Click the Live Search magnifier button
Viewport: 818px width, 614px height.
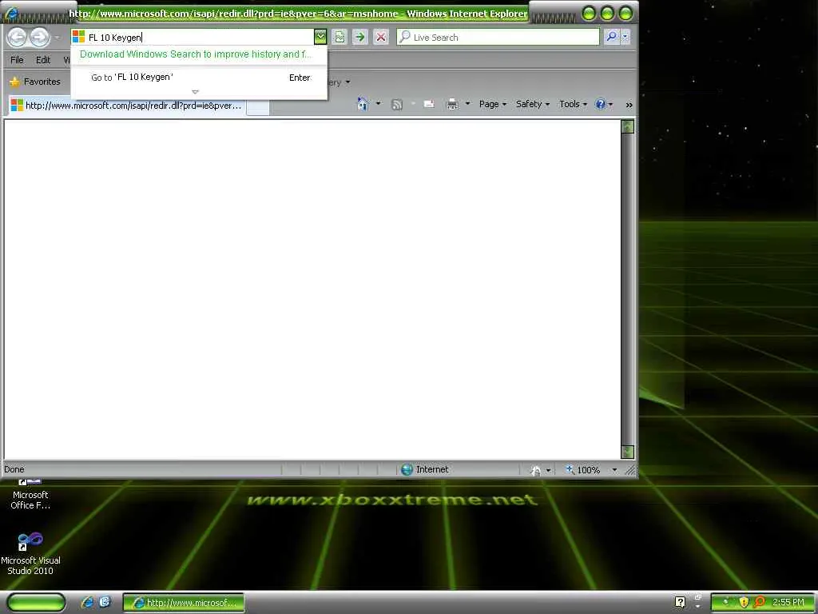(x=611, y=37)
